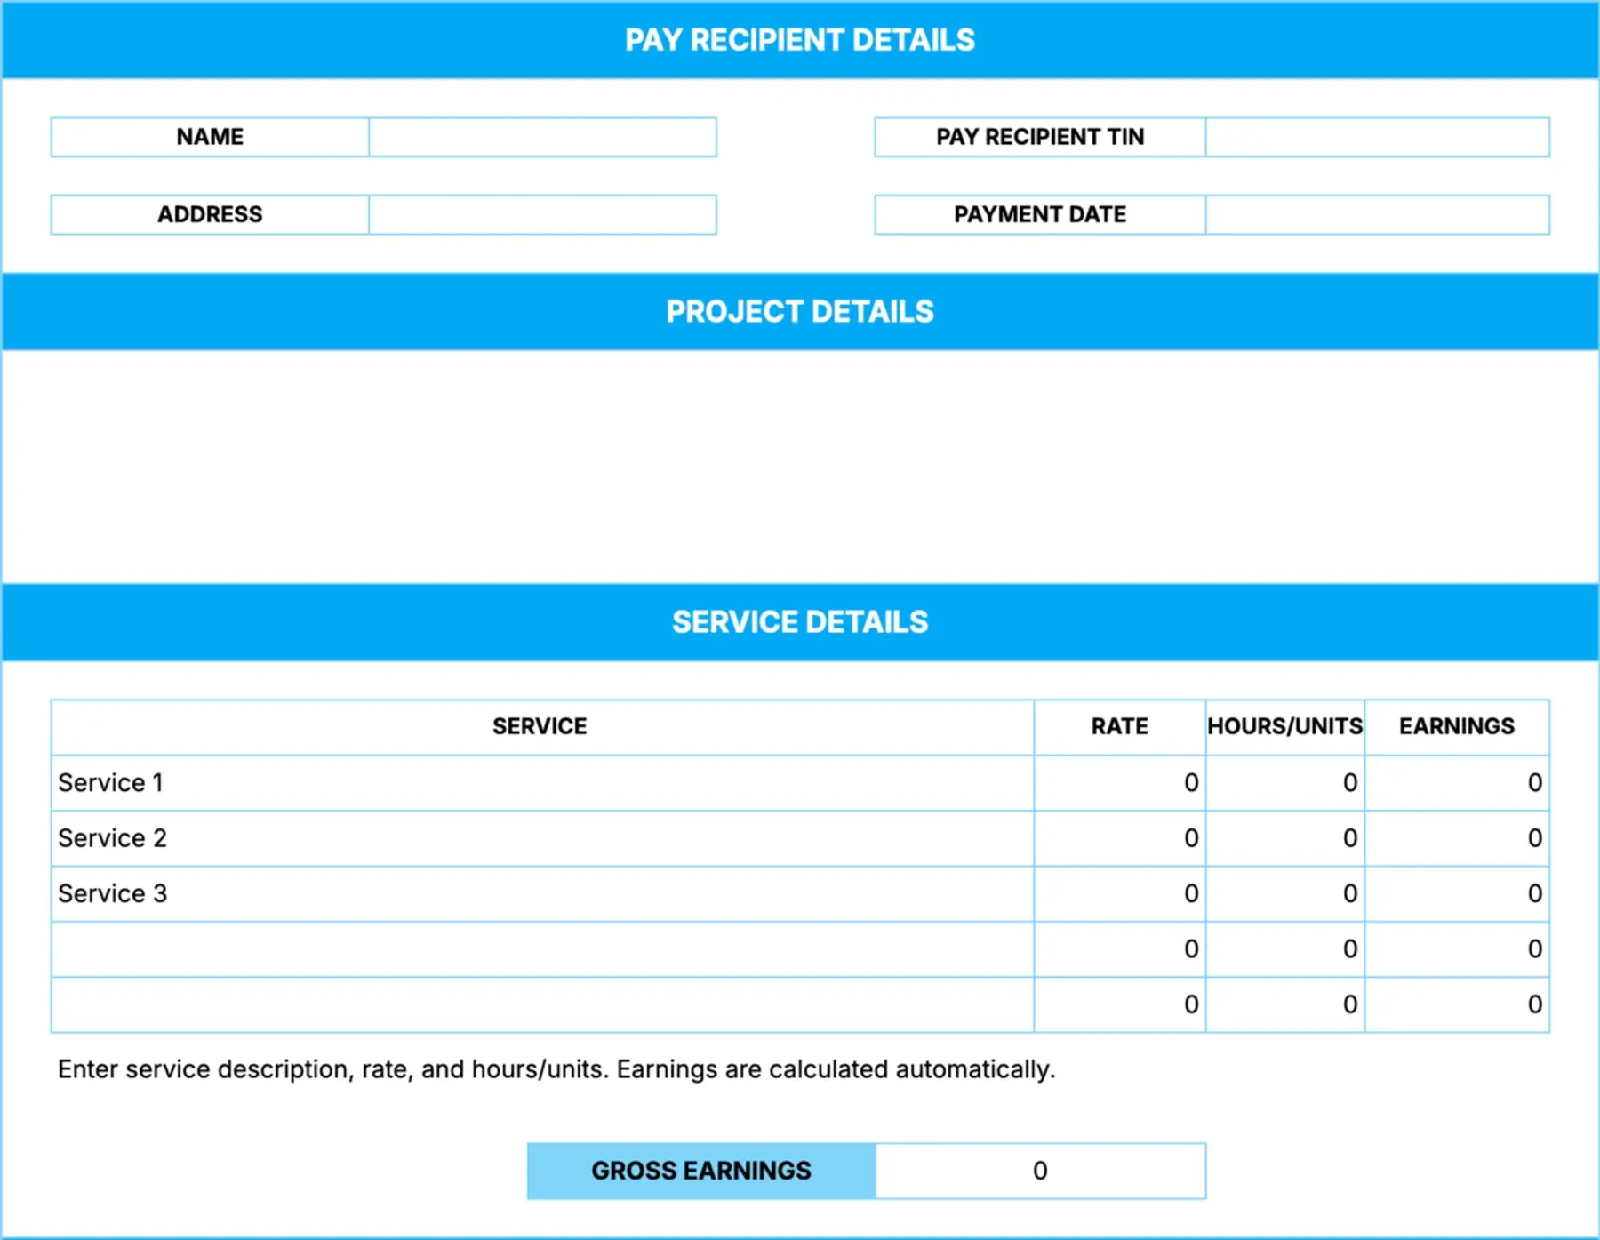Click the PAY RECIPIENT DETAILS section header
The height and width of the screenshot is (1240, 1600).
(800, 40)
